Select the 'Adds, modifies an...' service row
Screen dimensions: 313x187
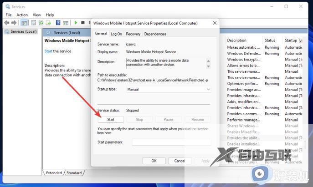(x=264, y=101)
